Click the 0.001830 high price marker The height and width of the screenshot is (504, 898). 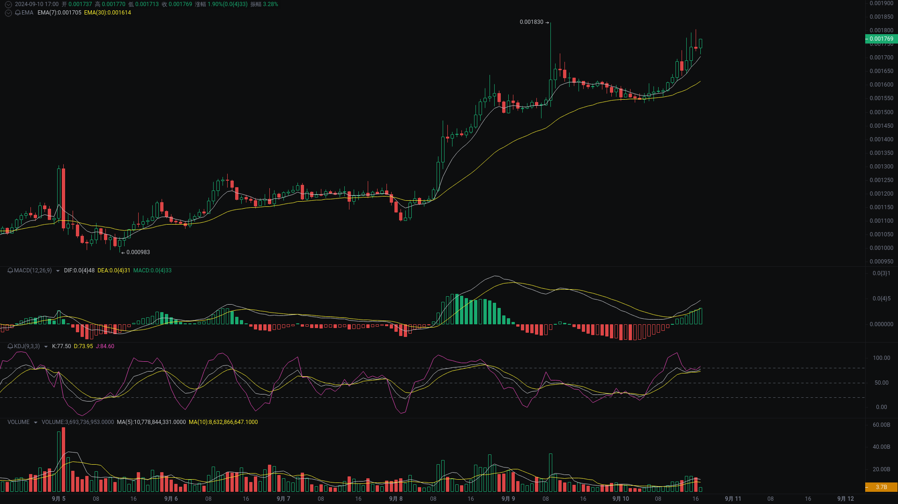[x=532, y=22]
